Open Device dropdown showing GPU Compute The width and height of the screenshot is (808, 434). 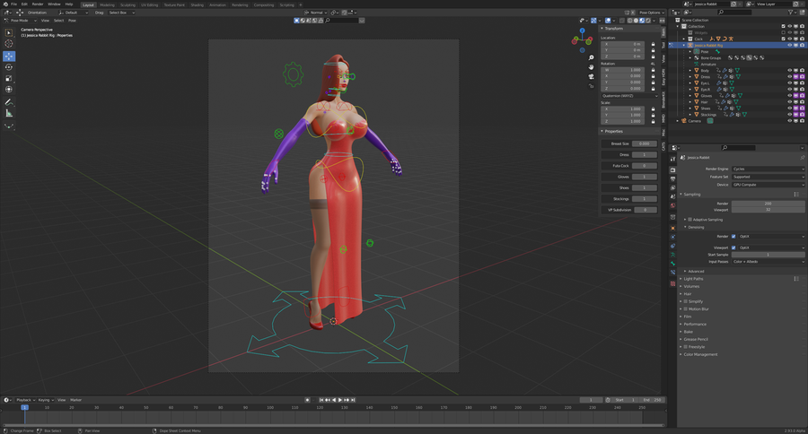(x=768, y=185)
